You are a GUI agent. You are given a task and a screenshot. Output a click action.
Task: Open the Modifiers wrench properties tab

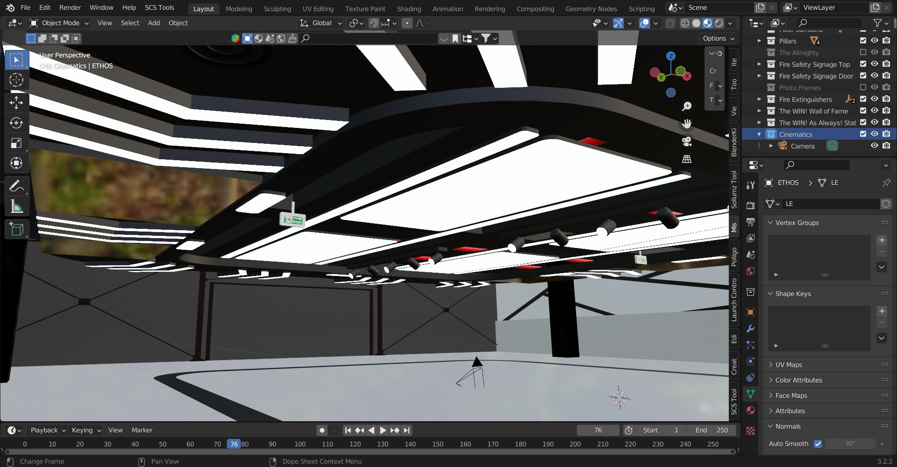pyautogui.click(x=751, y=328)
